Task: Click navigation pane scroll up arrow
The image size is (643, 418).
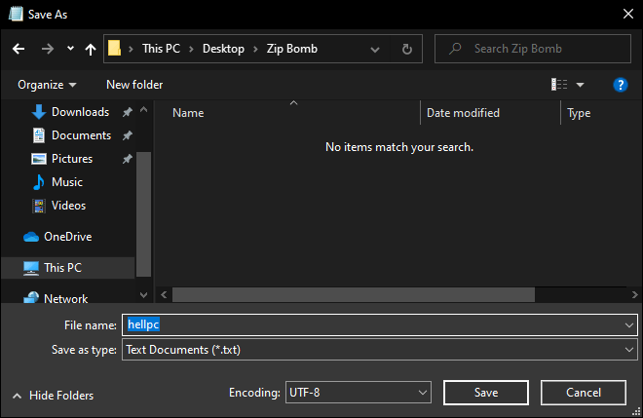Action: pos(143,109)
